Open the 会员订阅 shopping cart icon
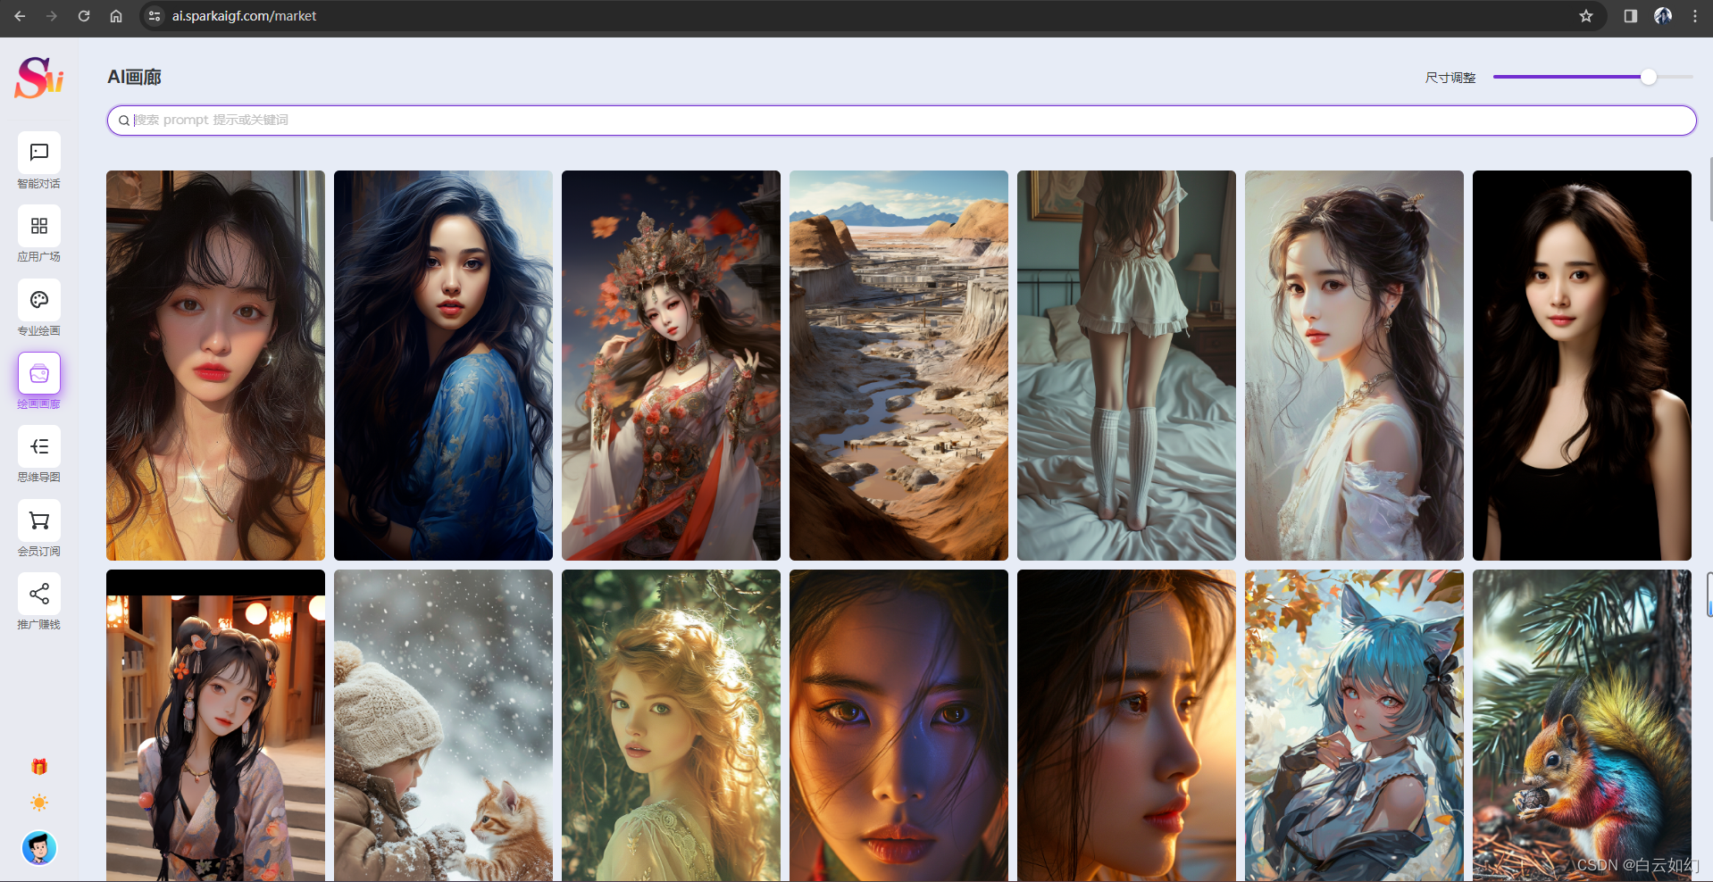Image resolution: width=1713 pixels, height=882 pixels. (x=39, y=520)
